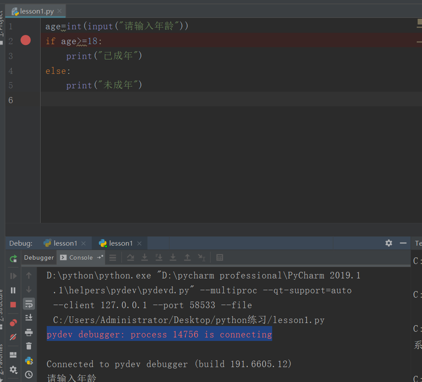Clear all console output with trash icon
The height and width of the screenshot is (382, 422).
coord(29,346)
